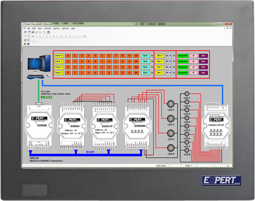This screenshot has width=255, height=201.
Task: Select the EX9060D module graphic
Action: [137, 126]
